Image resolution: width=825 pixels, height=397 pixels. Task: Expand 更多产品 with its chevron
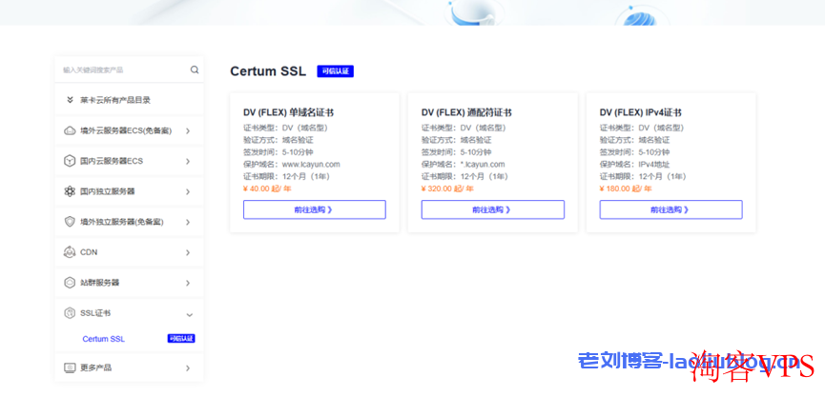[188, 368]
